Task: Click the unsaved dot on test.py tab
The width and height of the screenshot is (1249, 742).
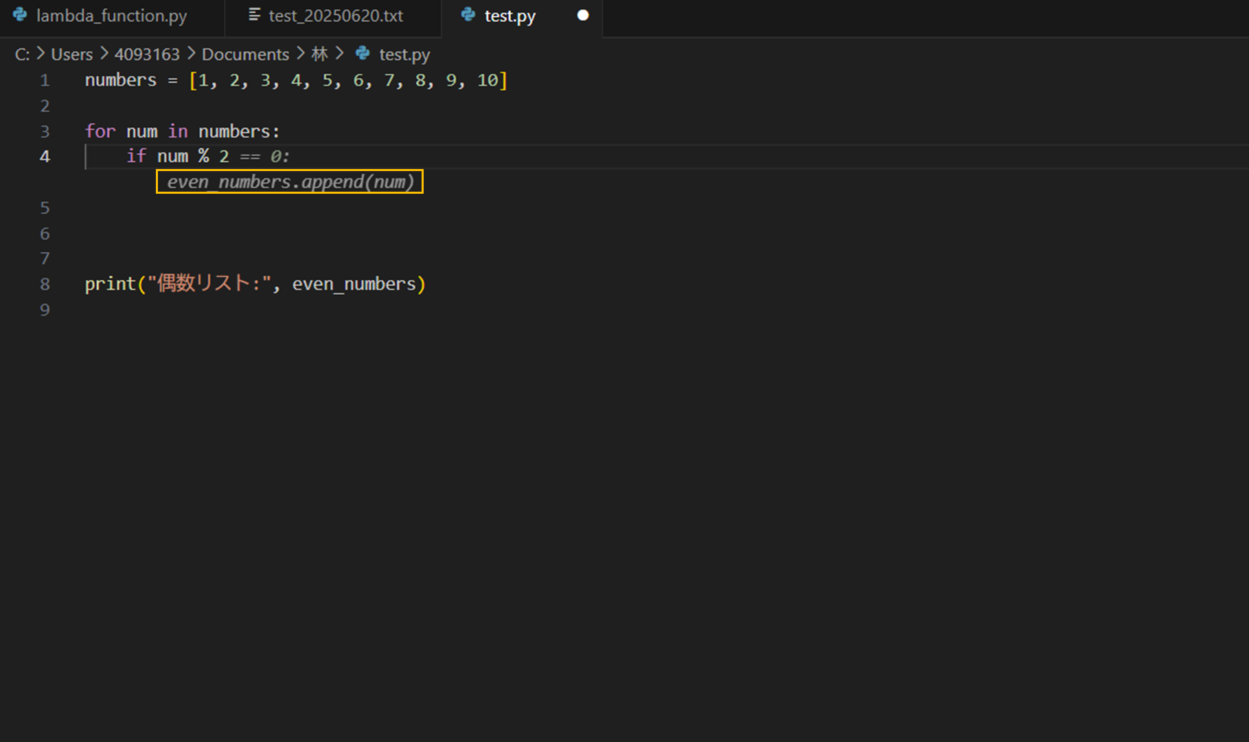Action: click(x=583, y=15)
